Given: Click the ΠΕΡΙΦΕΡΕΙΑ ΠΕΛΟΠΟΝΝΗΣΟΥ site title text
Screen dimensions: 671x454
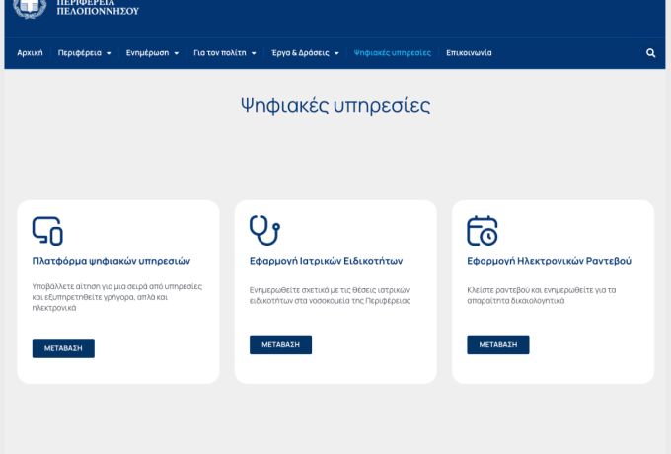Looking at the screenshot, I should (99, 8).
